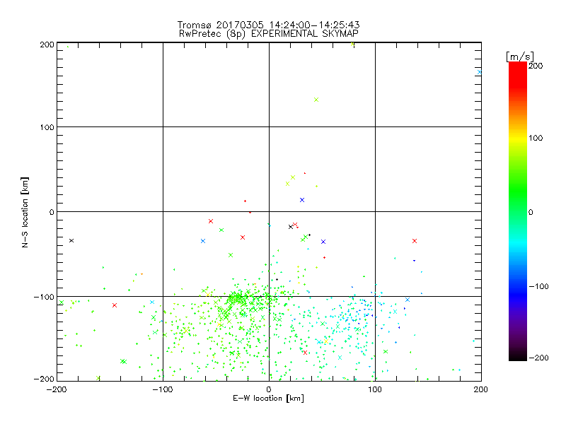Click the subtitle 'RwPretec (8p) EXPERIMENTAL SKYMAP'
Viewport: 566px width, 424px height.
point(269,34)
